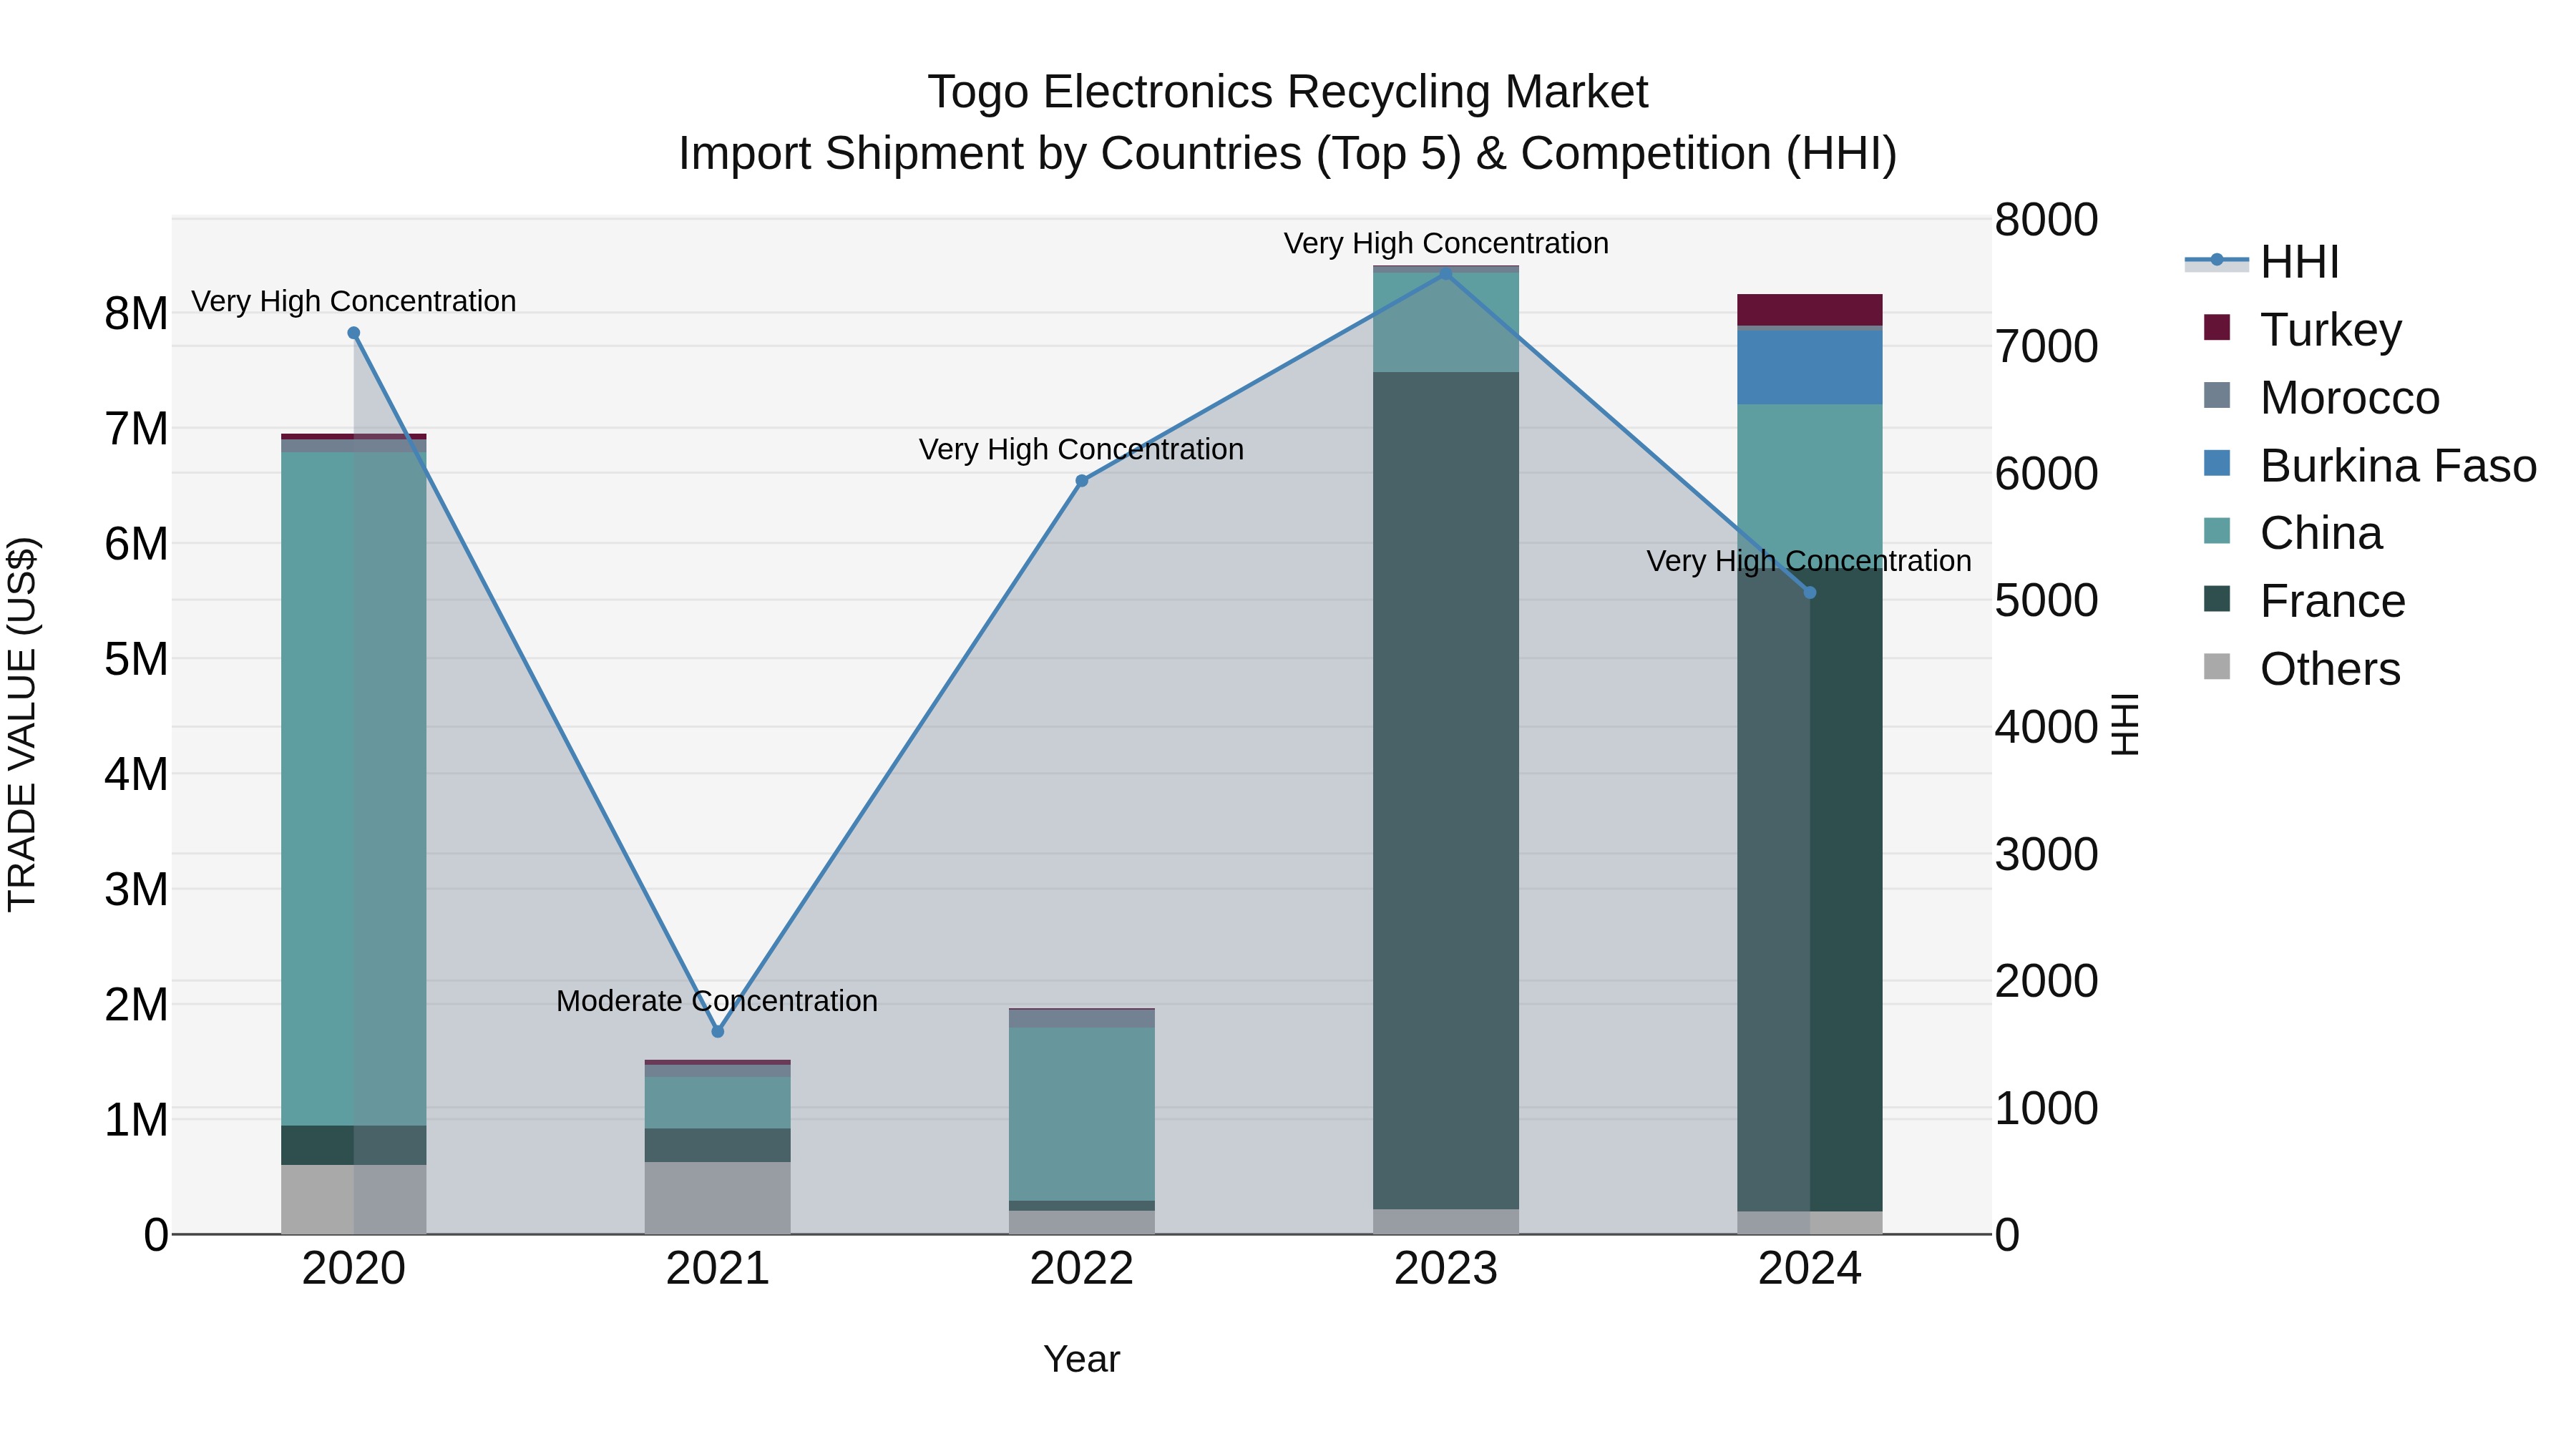The height and width of the screenshot is (1449, 2576).
Task: Click the 'Year' x-axis title
Action: (x=1081, y=1359)
